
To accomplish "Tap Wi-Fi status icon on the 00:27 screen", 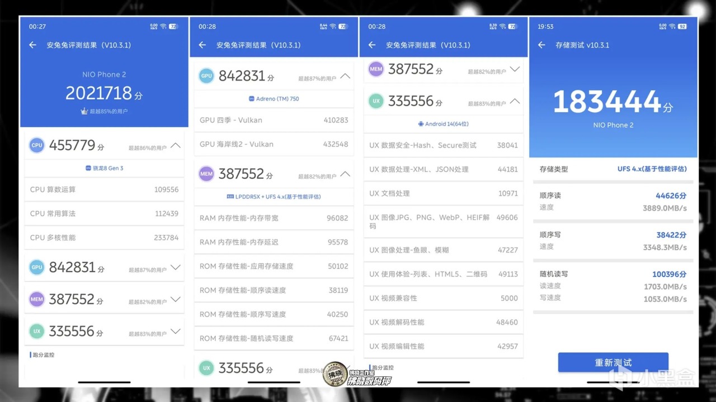I will [x=163, y=26].
